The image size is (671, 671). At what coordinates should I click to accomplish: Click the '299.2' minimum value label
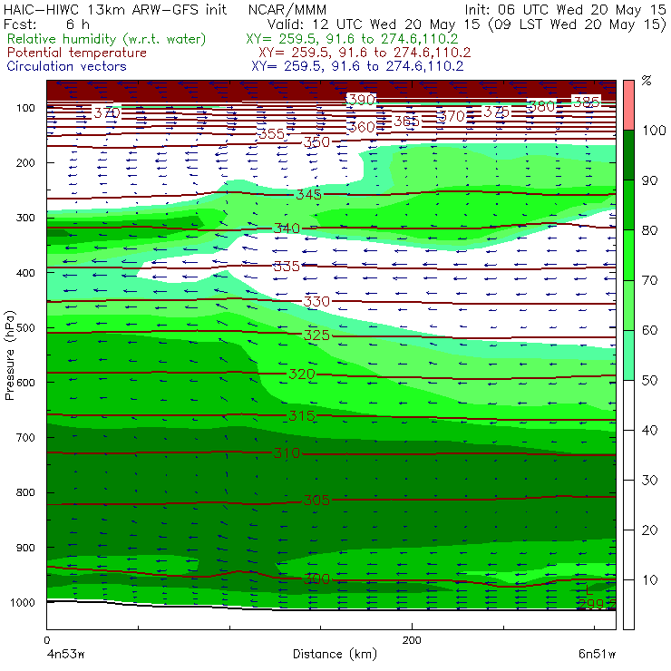pos(597,604)
